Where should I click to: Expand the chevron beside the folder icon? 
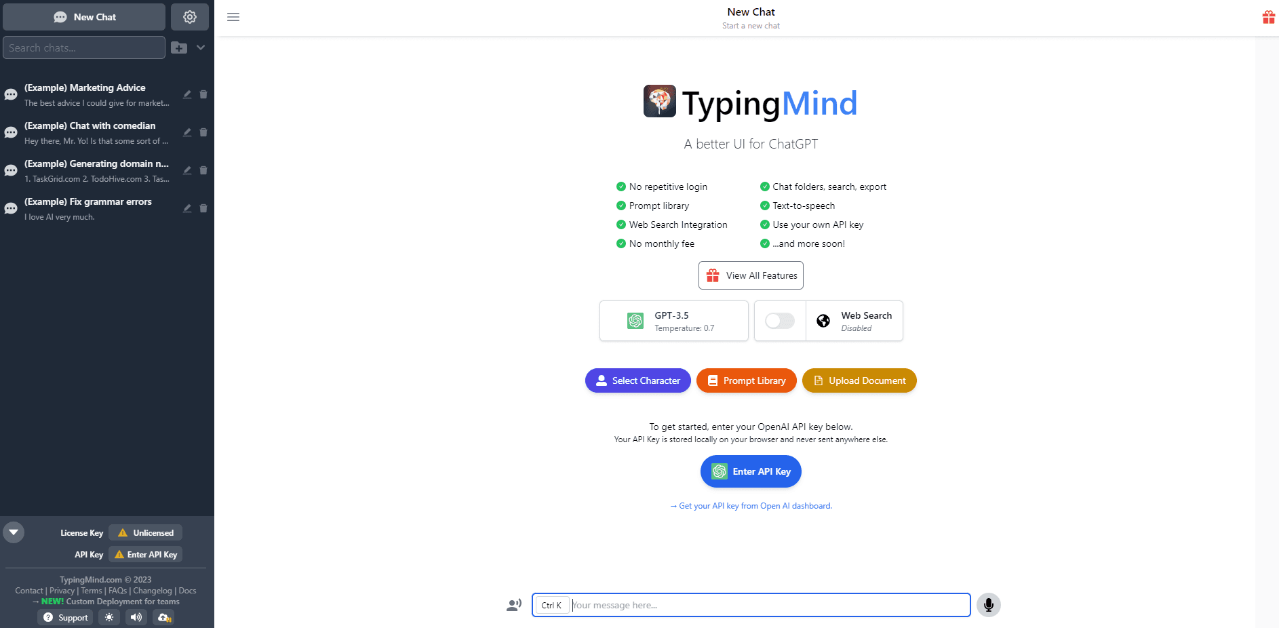(x=201, y=47)
